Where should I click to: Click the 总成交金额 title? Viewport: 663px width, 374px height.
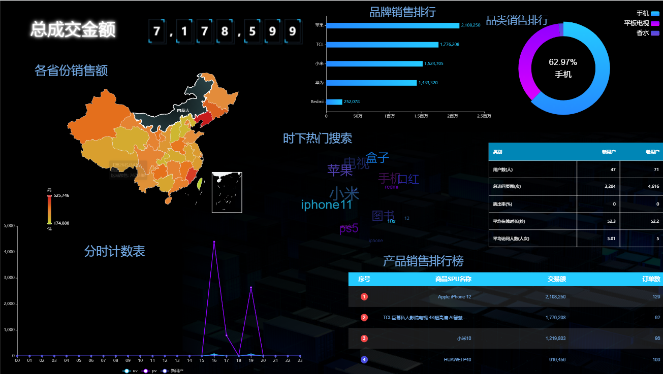[x=73, y=29]
